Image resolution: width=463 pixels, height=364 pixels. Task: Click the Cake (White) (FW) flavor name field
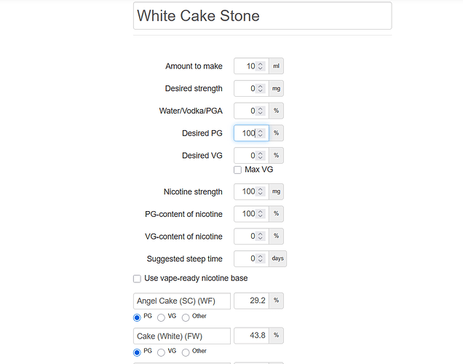tap(182, 336)
